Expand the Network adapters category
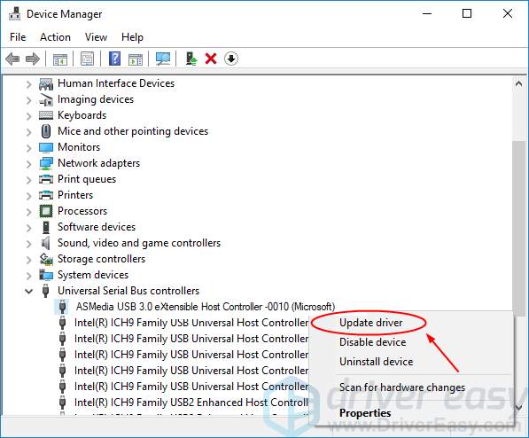 (x=29, y=164)
